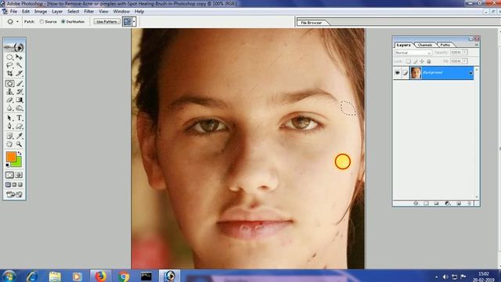Image resolution: width=501 pixels, height=282 pixels.
Task: Open the File Browser tab
Action: 312,23
